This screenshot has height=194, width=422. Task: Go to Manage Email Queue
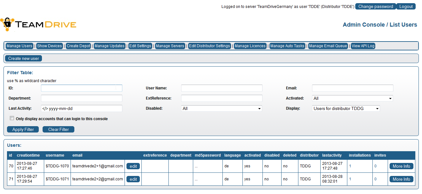pyautogui.click(x=328, y=46)
